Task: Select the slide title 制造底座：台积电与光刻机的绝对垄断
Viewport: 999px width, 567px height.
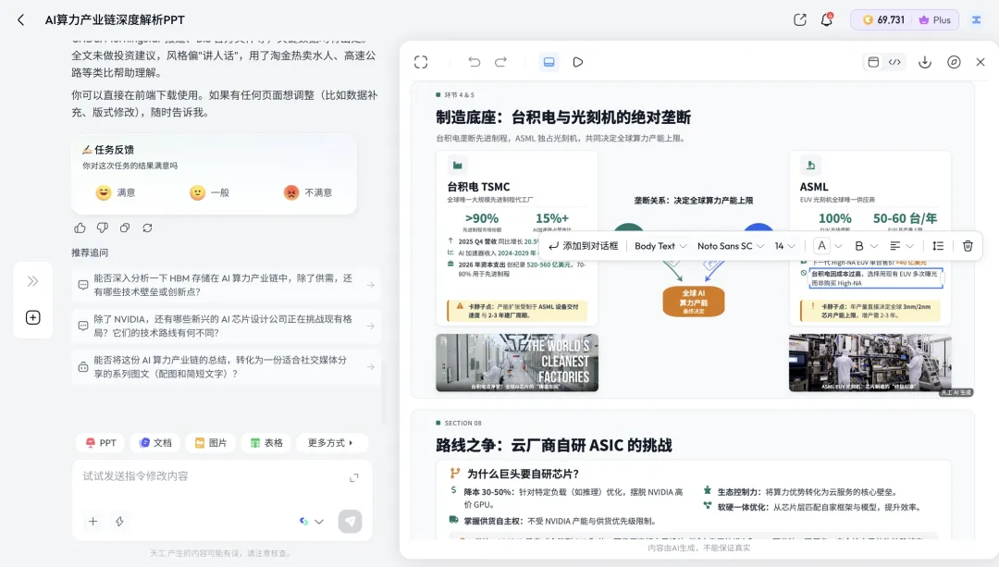Action: (563, 117)
